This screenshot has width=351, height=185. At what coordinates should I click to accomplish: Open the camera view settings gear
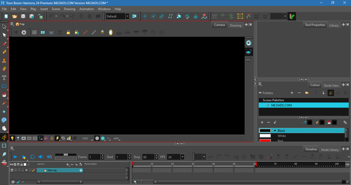(24, 32)
